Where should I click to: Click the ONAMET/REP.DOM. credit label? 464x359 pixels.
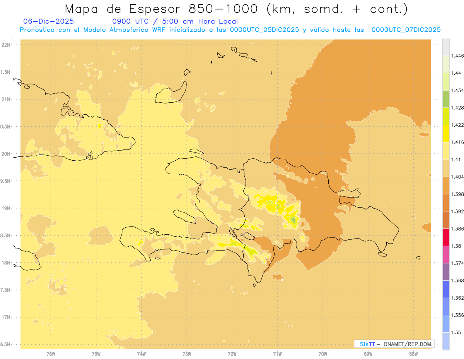tap(409, 344)
